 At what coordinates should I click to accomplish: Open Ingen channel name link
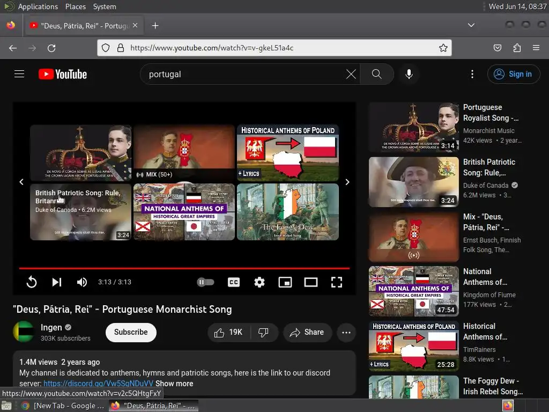pos(51,327)
